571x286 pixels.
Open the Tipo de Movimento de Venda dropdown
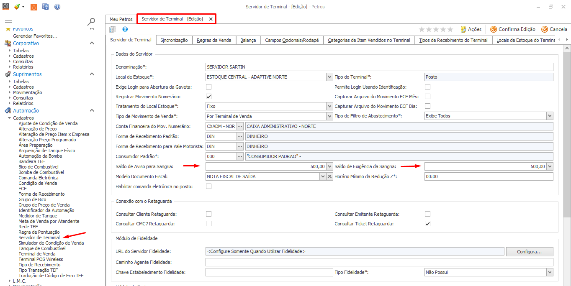[x=329, y=116]
